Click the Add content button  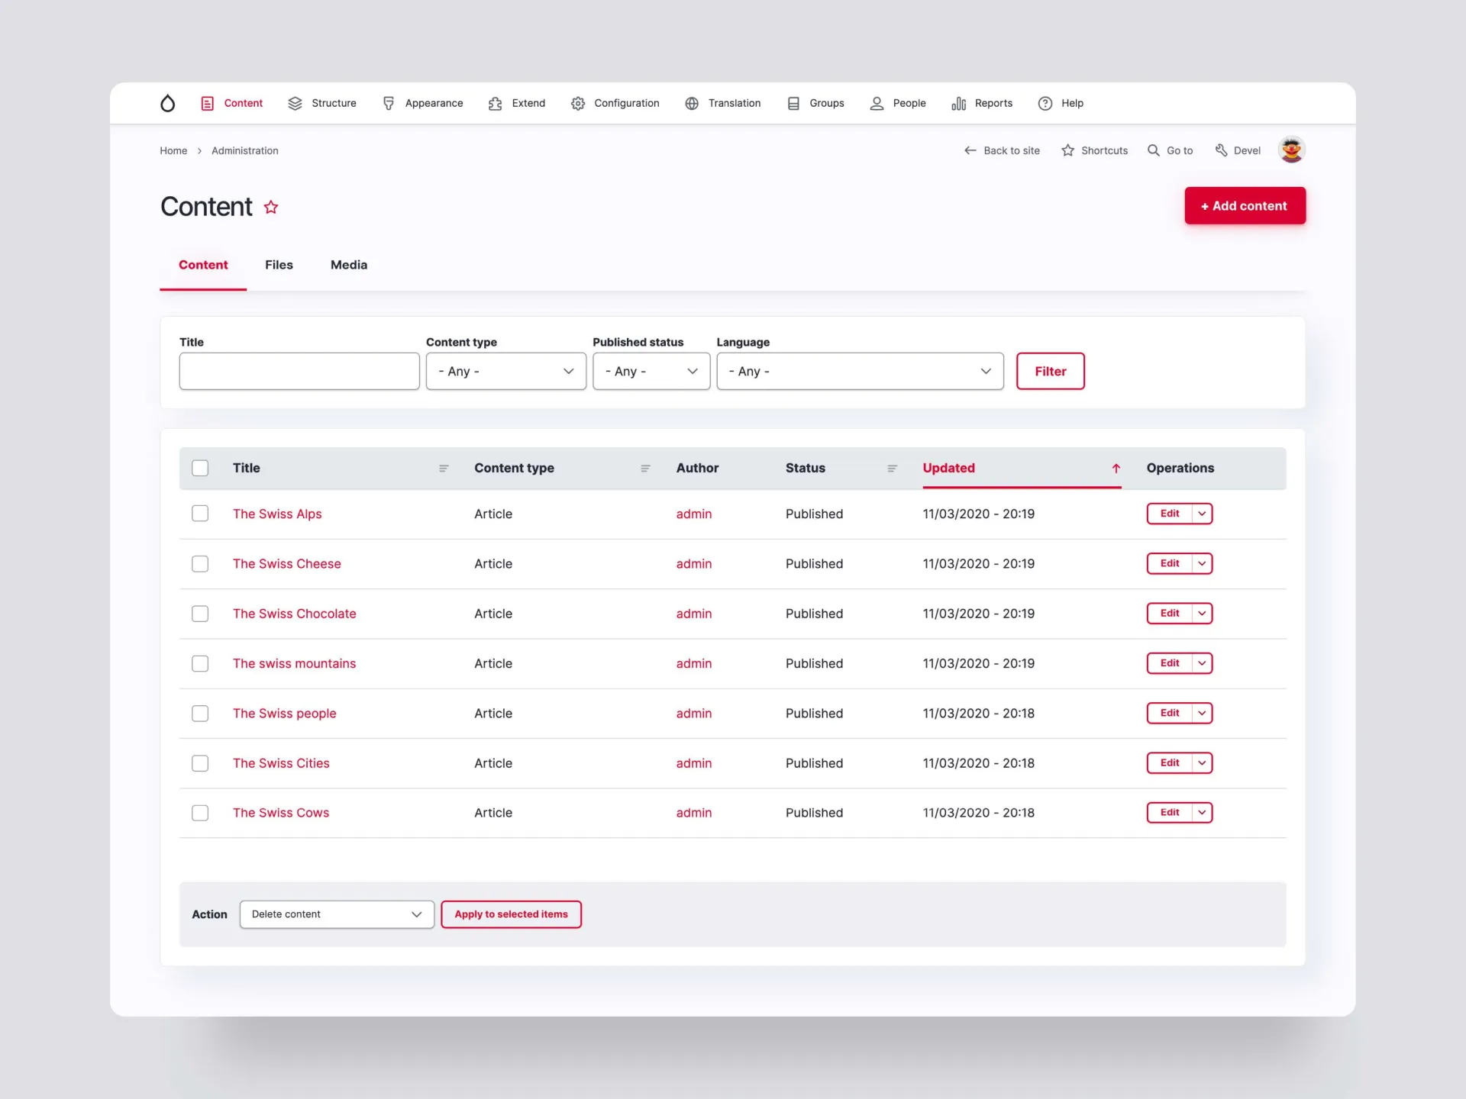point(1245,205)
